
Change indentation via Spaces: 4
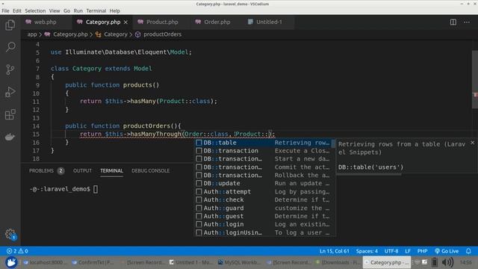point(367,251)
